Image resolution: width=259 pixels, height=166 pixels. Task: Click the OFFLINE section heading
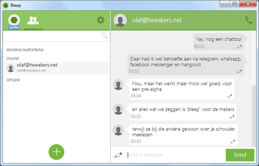tap(13, 80)
